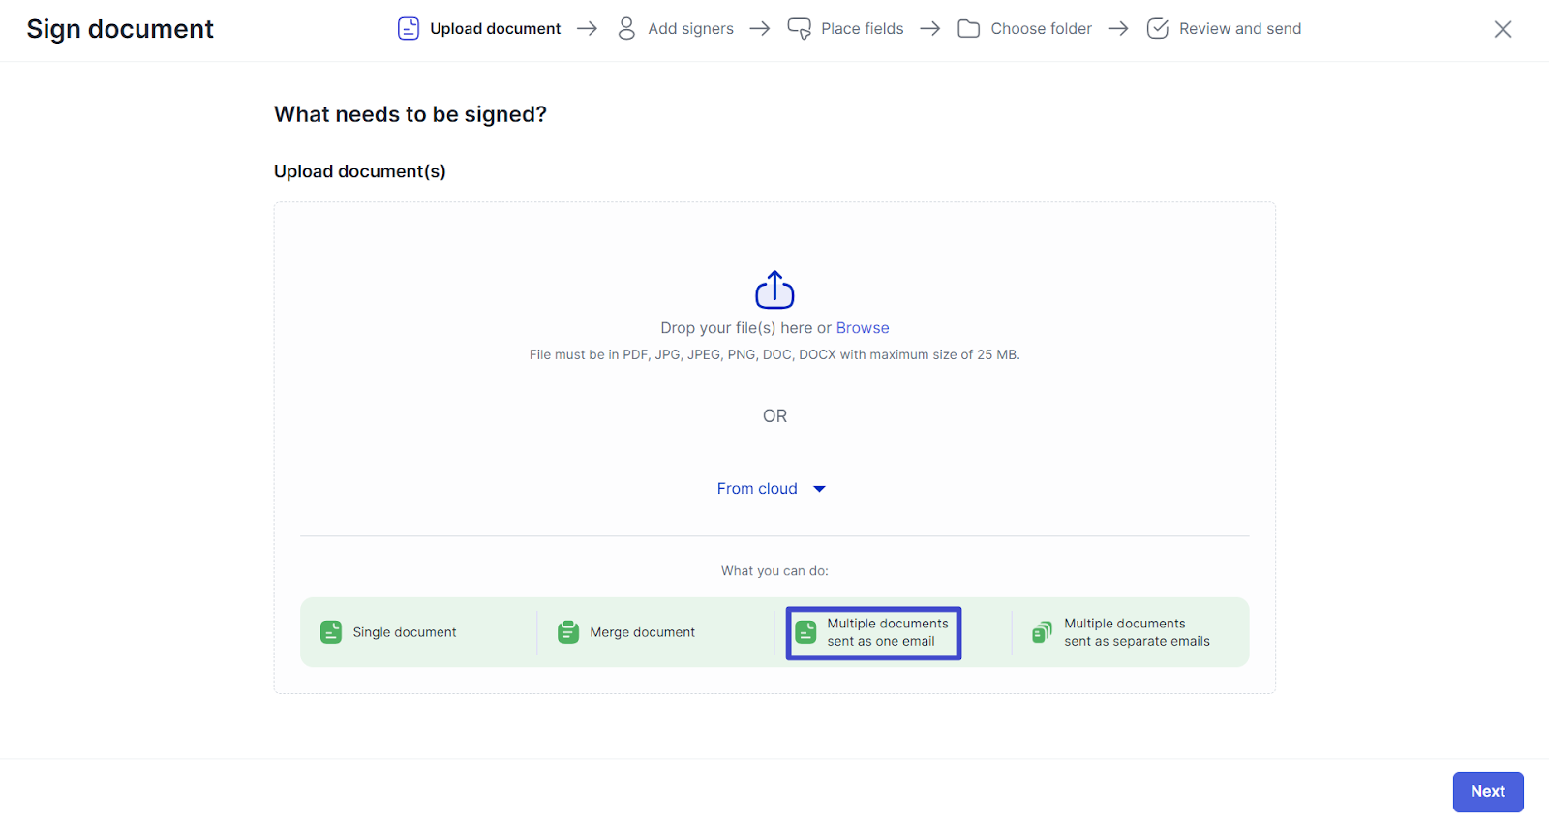Click the Review and send checkmark icon
The height and width of the screenshot is (824, 1549).
point(1157,29)
